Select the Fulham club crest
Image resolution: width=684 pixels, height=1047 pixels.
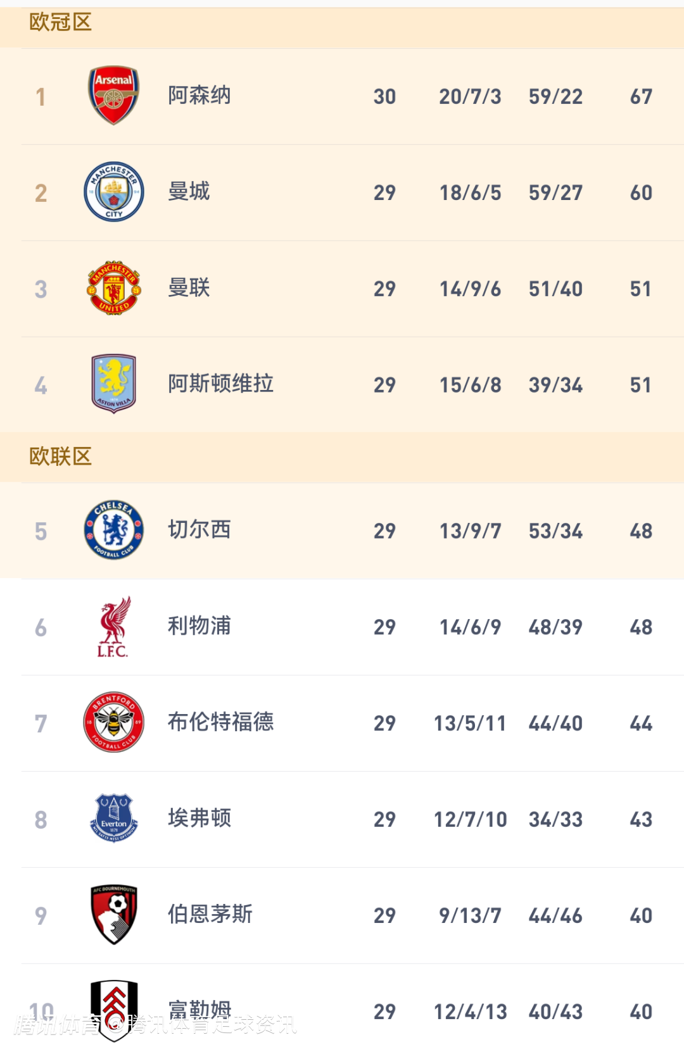(x=114, y=1009)
